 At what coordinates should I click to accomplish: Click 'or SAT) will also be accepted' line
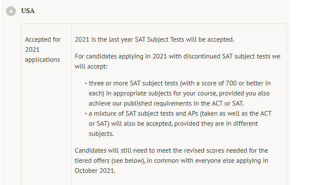click(173, 124)
